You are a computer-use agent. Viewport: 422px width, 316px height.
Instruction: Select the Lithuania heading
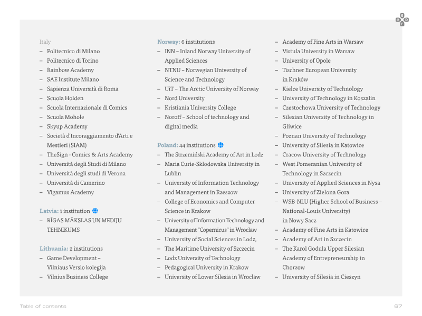click(54, 249)
